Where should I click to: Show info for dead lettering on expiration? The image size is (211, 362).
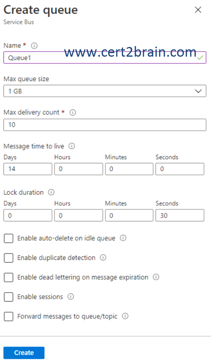[156, 277]
